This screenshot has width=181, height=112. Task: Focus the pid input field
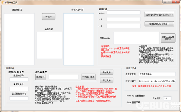click(x=123, y=26)
